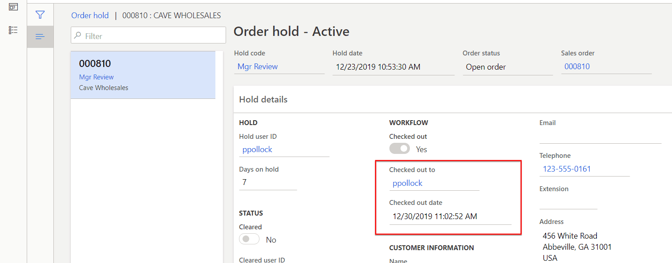Open the filter pane funnel icon
This screenshot has height=263, width=672.
[40, 15]
